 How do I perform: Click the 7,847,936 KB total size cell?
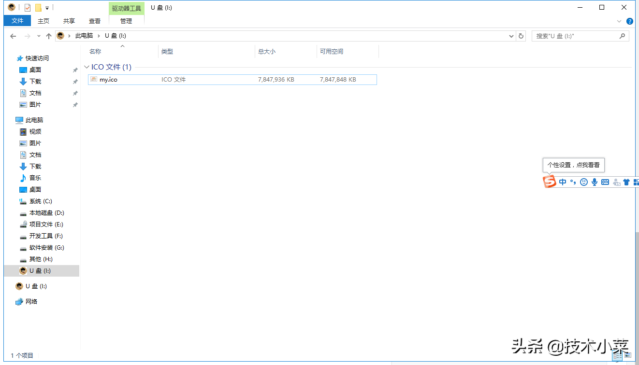click(x=276, y=80)
